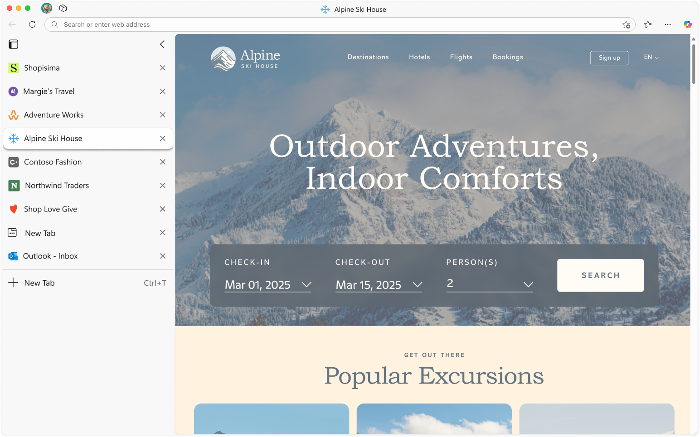This screenshot has width=700, height=437.
Task: Click the Alpine Ski House snowflake favicon
Action: 14,139
